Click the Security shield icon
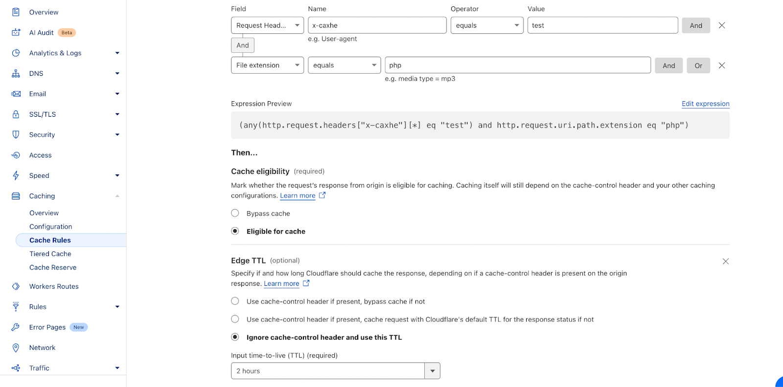The height and width of the screenshot is (387, 783). 16,134
